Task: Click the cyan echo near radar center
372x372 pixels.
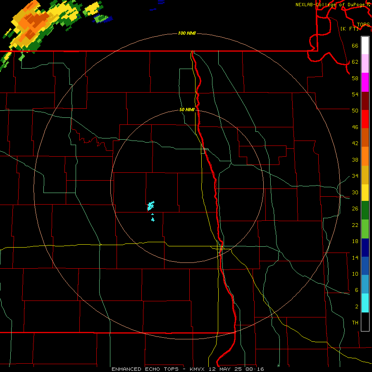Action: tap(150, 206)
